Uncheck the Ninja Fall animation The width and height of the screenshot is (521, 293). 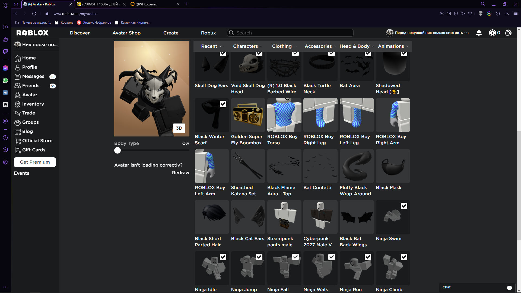click(x=296, y=257)
